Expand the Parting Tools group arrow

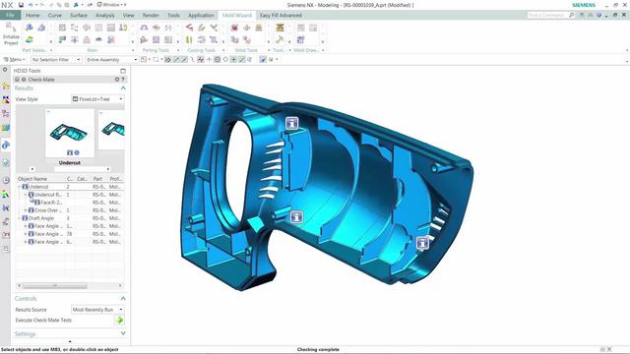click(178, 50)
